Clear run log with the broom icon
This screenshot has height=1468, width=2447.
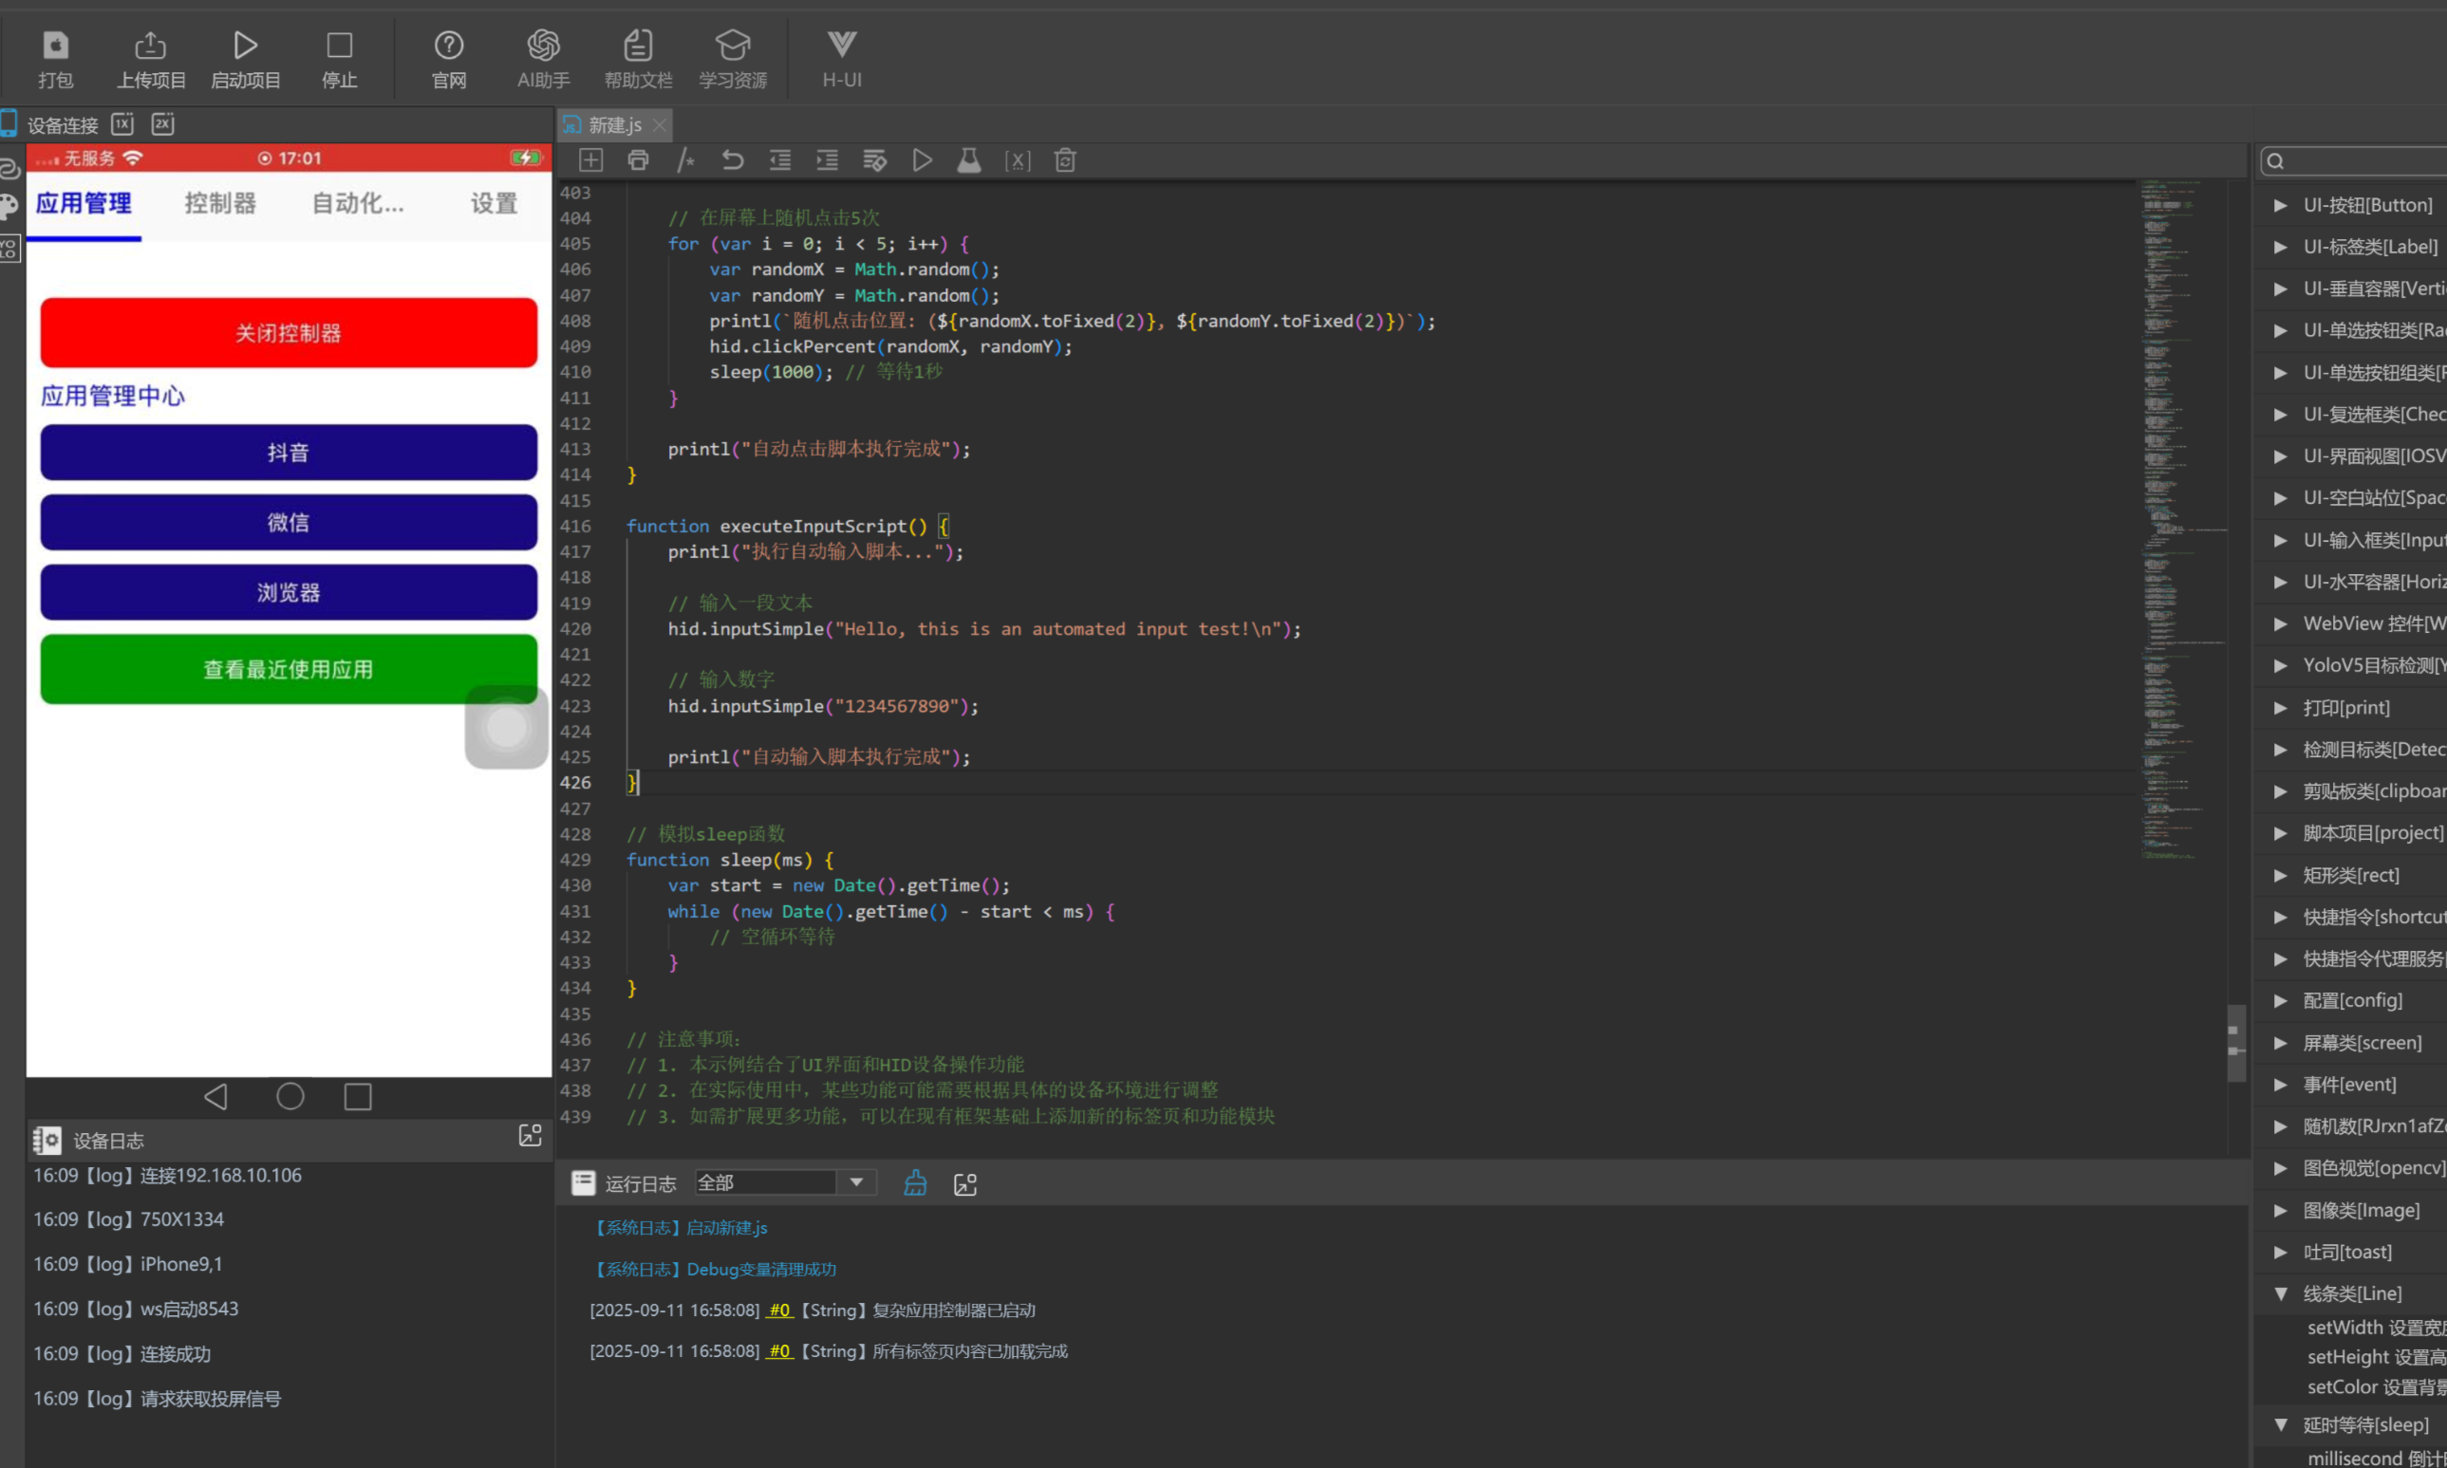(915, 1183)
